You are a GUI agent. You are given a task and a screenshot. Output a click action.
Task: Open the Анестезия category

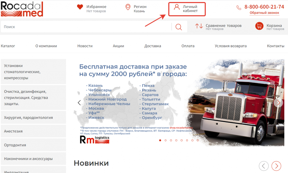point(13,131)
